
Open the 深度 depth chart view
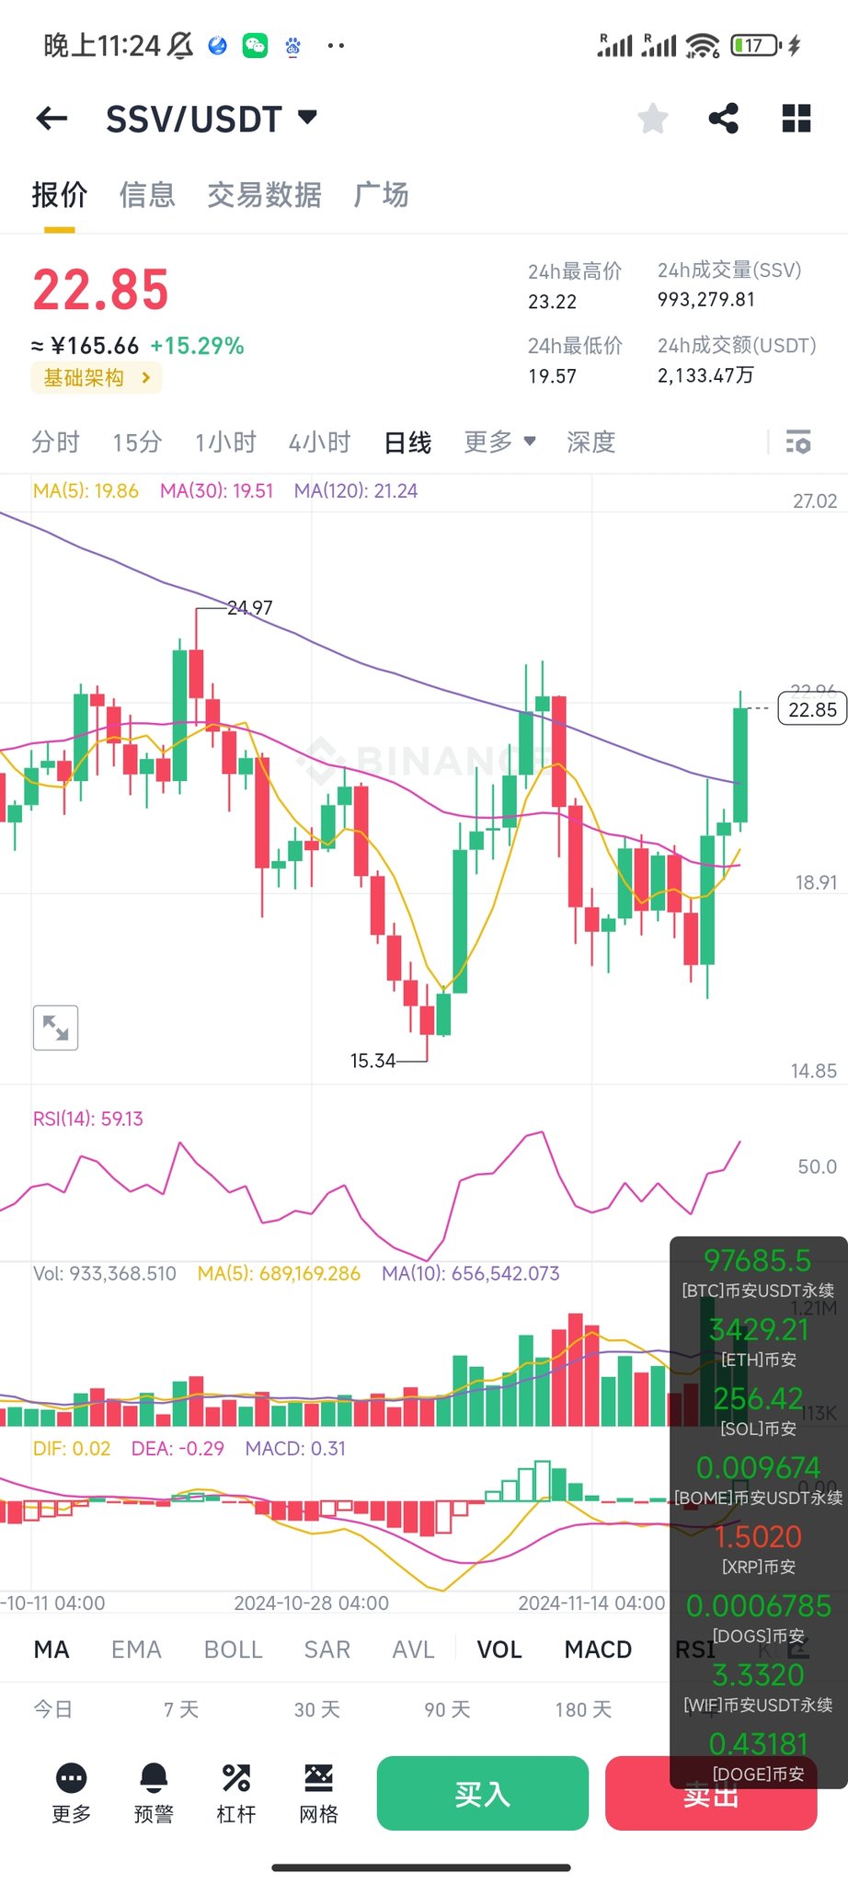(x=590, y=442)
